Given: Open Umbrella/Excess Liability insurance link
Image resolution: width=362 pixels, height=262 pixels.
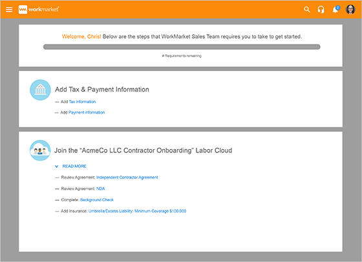Looking at the screenshot, I should [x=137, y=211].
